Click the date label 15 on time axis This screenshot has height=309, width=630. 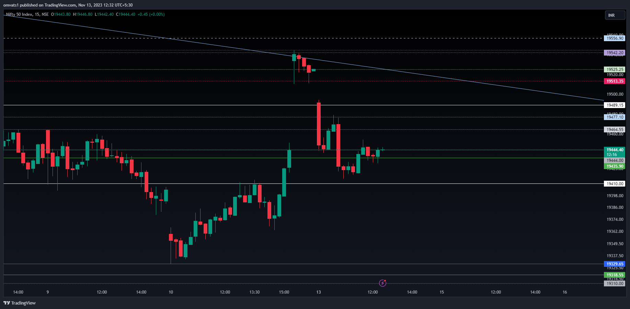click(442, 292)
